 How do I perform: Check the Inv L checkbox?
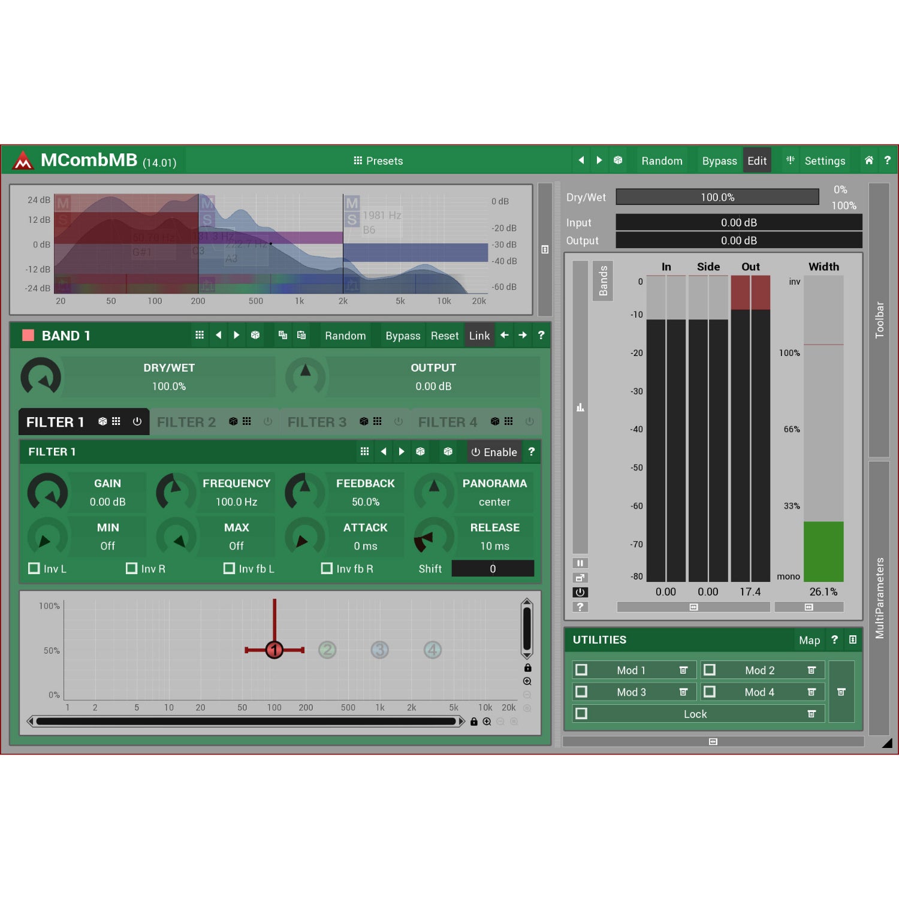tap(34, 568)
